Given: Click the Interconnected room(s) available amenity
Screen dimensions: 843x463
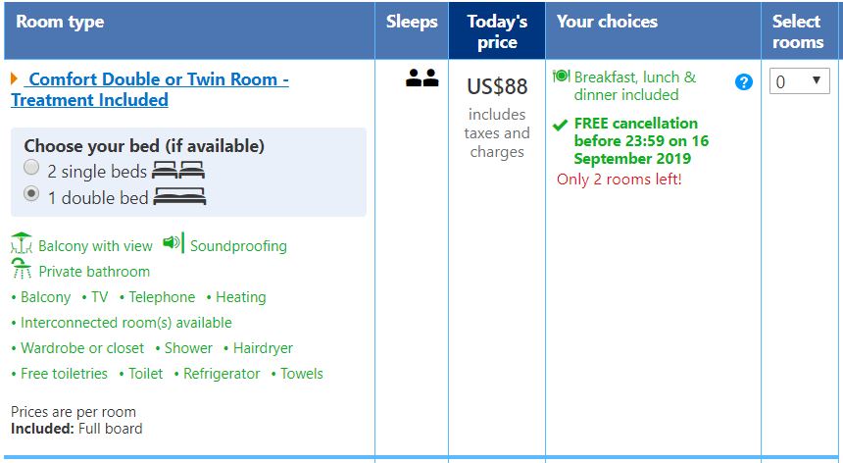Looking at the screenshot, I should pyautogui.click(x=126, y=323).
